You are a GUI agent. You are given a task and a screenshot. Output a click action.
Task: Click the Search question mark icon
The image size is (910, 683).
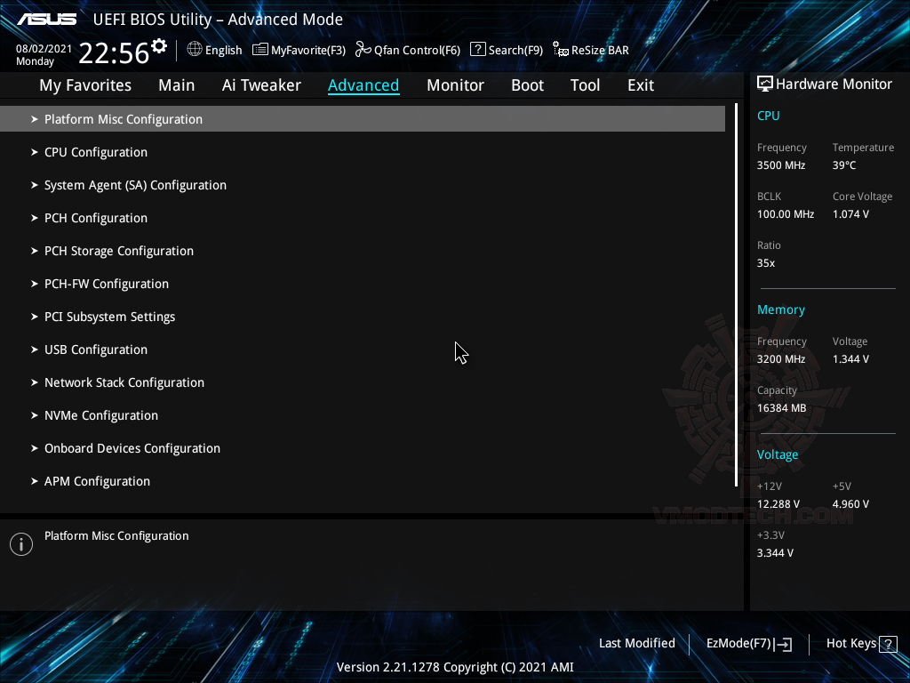coord(477,50)
